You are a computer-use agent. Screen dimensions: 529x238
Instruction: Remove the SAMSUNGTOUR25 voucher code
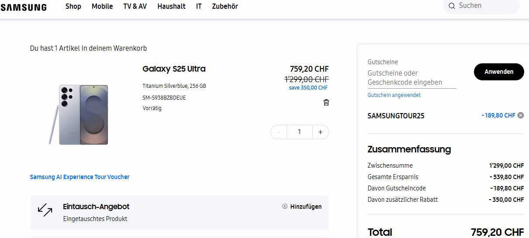tap(520, 115)
